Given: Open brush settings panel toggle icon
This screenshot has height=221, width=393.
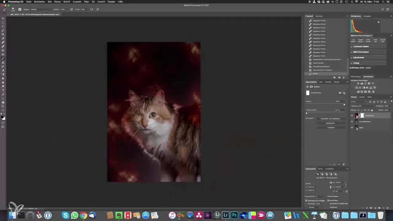Looking at the screenshot, I should coord(19,10).
